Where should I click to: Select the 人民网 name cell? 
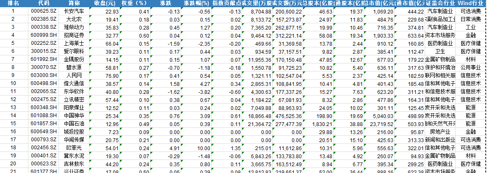[74, 76]
